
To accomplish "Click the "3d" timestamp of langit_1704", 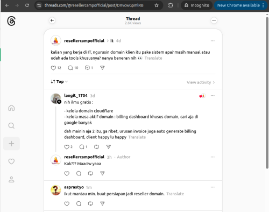I will [93, 96].
